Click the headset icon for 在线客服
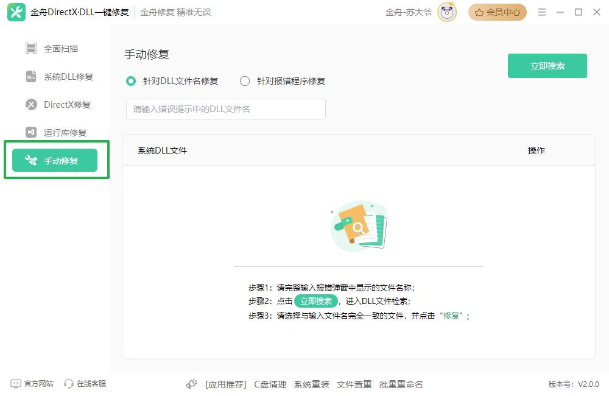The image size is (609, 396). [69, 384]
